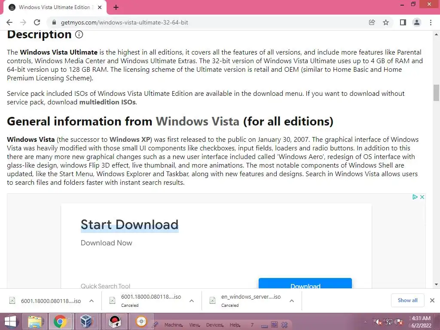Click the page's vertical scrollbar thumb
This screenshot has height=330, width=440.
[x=436, y=93]
